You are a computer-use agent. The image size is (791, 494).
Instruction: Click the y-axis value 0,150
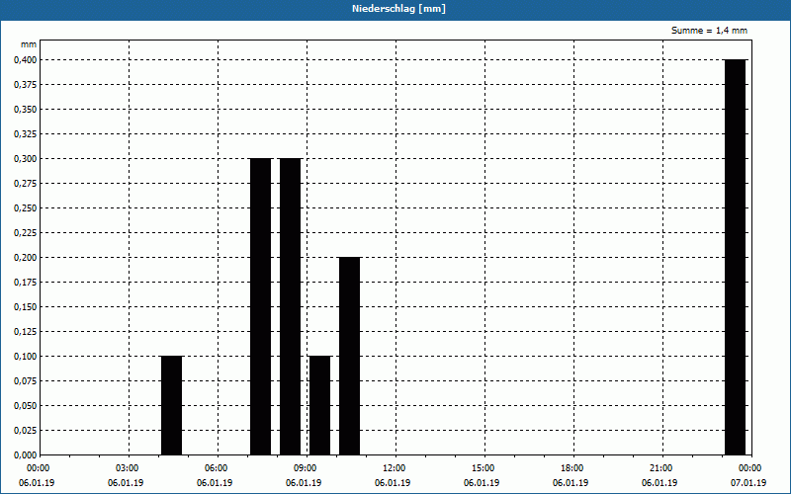point(26,307)
